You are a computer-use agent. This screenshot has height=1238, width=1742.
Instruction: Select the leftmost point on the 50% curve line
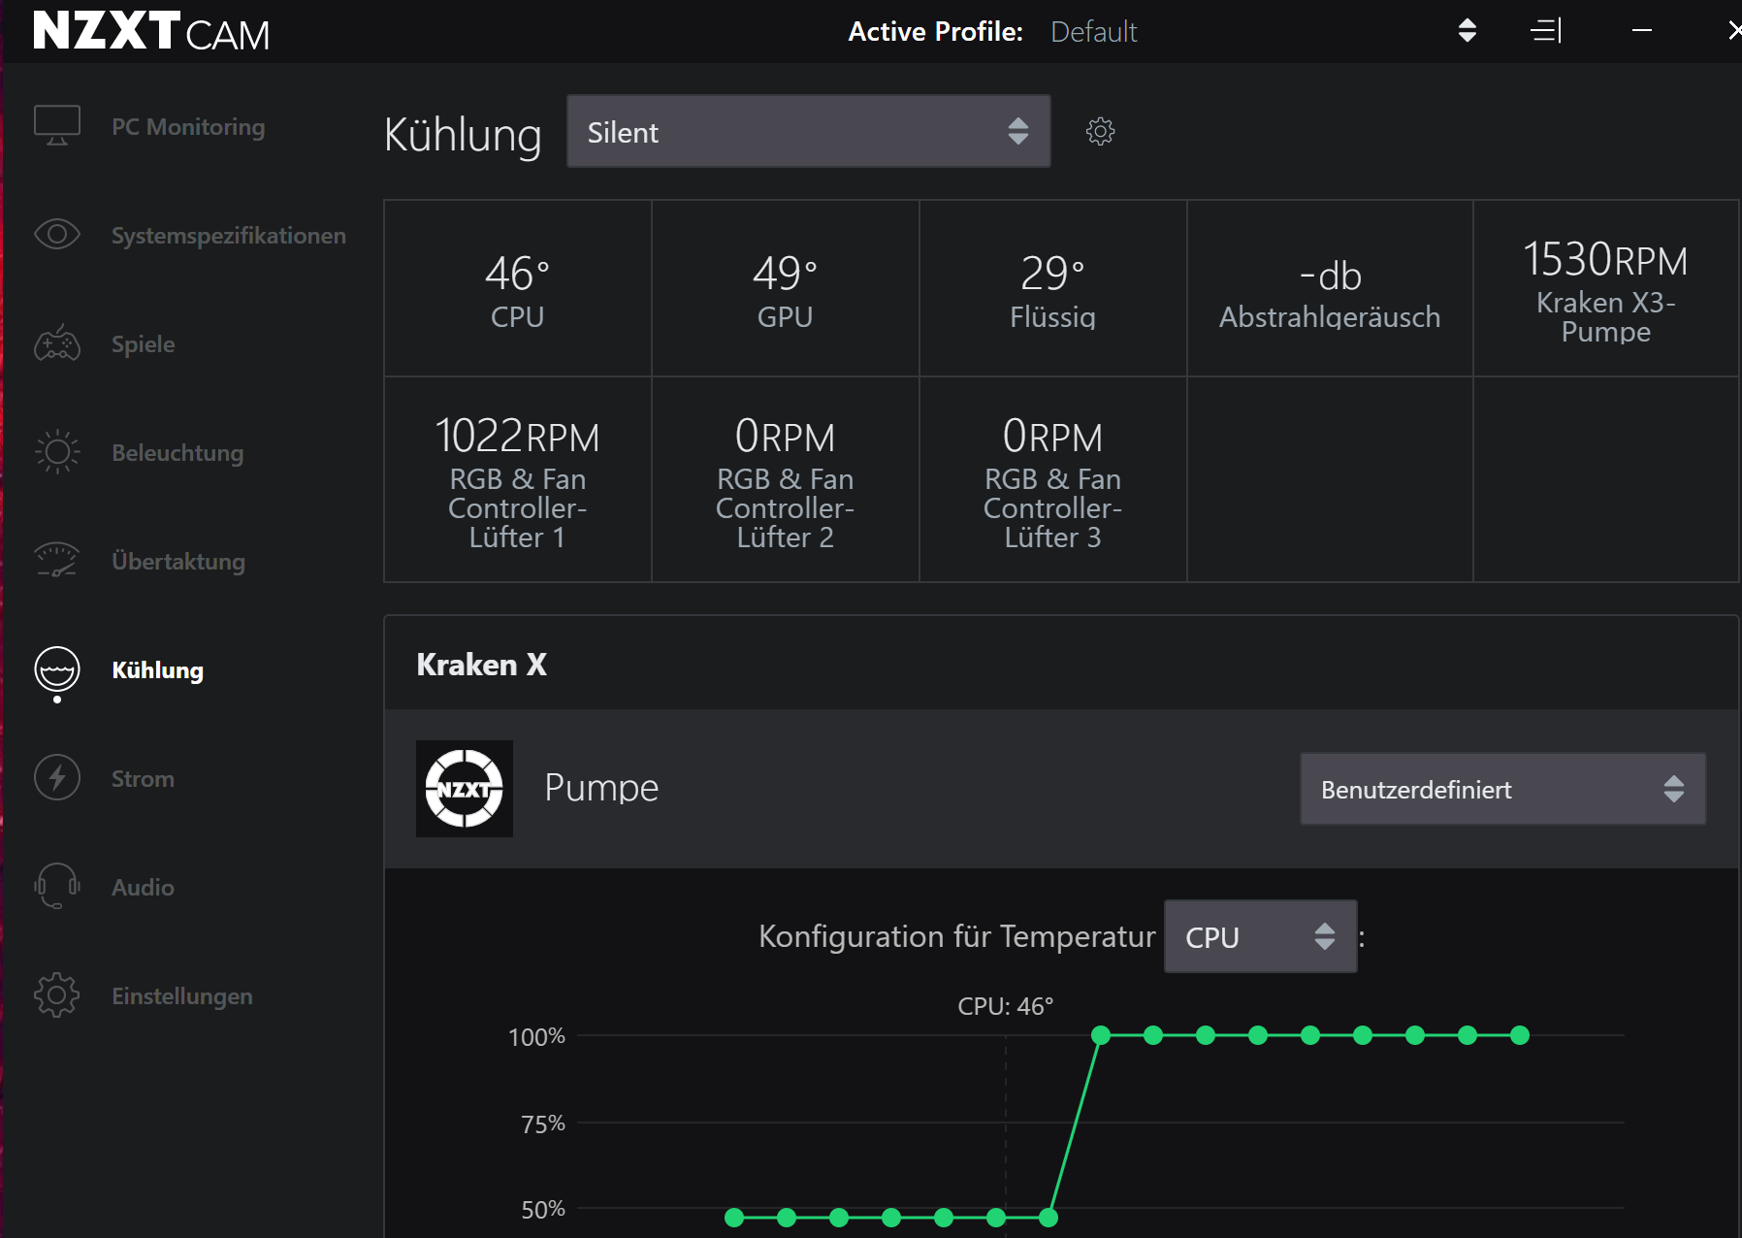(x=734, y=1218)
